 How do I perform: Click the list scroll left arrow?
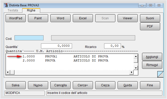click(8, 72)
